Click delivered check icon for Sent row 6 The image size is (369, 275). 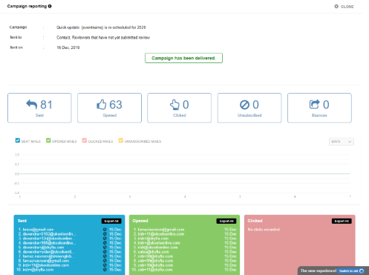[x=105, y=252]
